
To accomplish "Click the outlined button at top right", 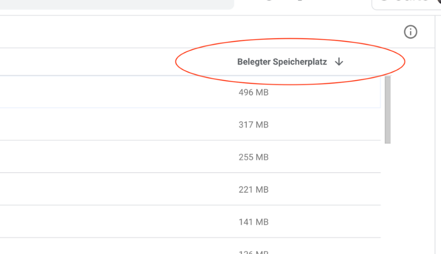I will click(406, 4).
